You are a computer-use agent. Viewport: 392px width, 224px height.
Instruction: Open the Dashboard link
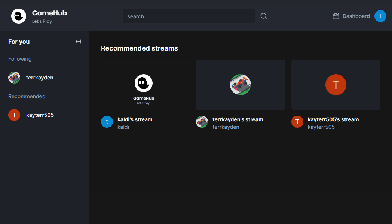[351, 16]
